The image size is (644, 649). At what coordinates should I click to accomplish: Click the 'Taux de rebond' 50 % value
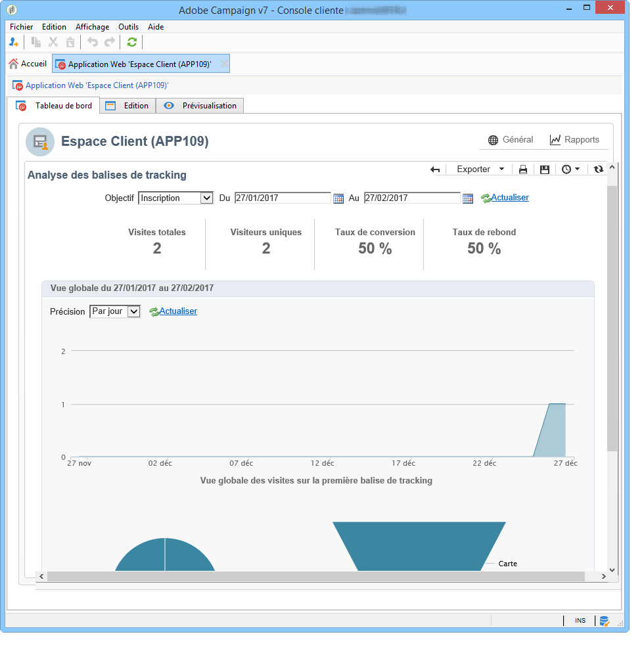pos(484,249)
